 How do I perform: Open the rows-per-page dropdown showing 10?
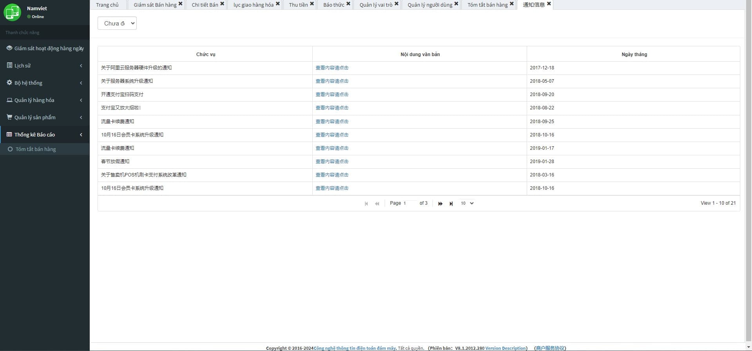pyautogui.click(x=467, y=203)
